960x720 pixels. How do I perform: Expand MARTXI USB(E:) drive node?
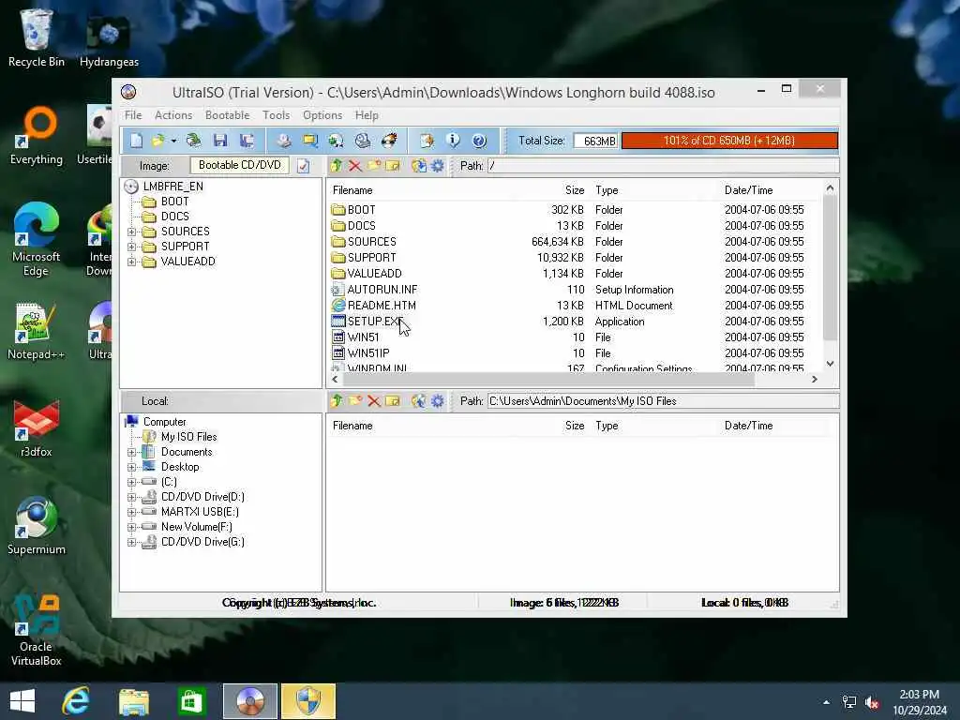coord(131,513)
